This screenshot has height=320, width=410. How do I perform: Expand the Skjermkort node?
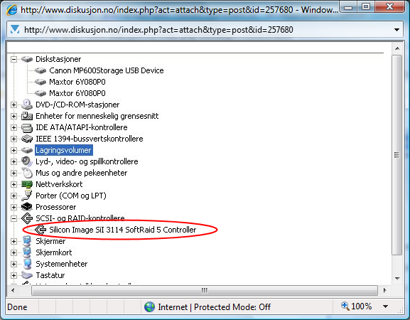14,252
